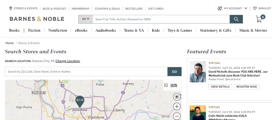
Task: Open the Music & Movies menu
Action: 253,30
